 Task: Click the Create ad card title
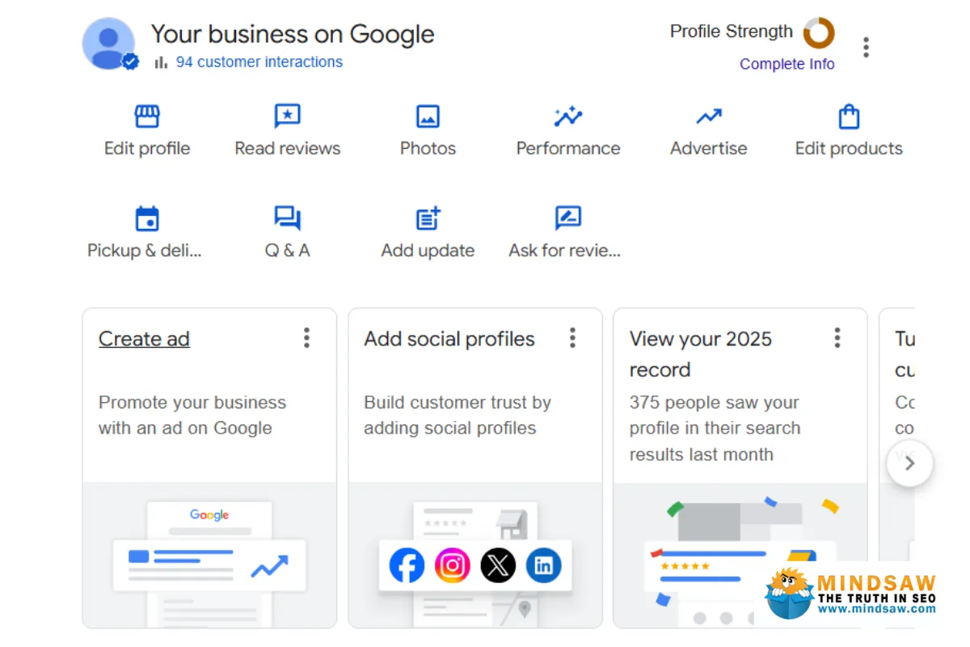tap(144, 339)
